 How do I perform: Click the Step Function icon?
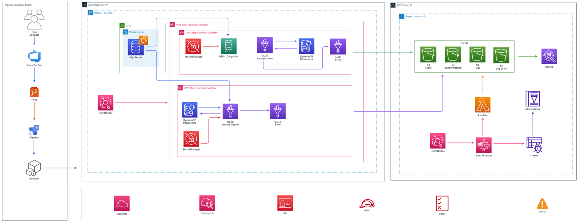(x=484, y=144)
